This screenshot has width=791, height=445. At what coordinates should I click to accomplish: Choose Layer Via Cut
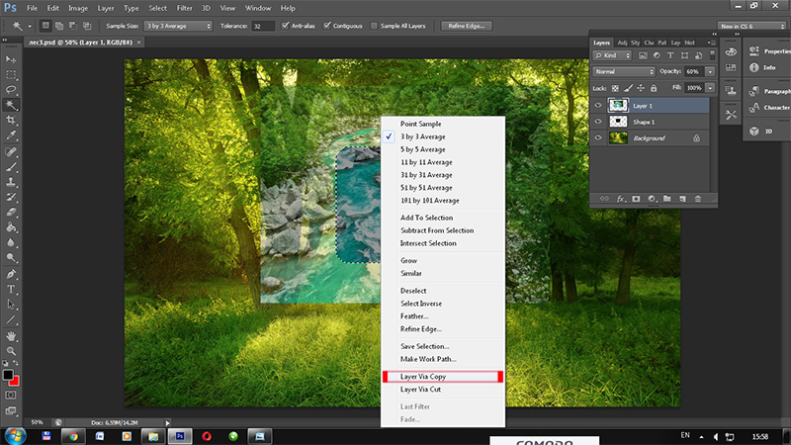pyautogui.click(x=443, y=390)
